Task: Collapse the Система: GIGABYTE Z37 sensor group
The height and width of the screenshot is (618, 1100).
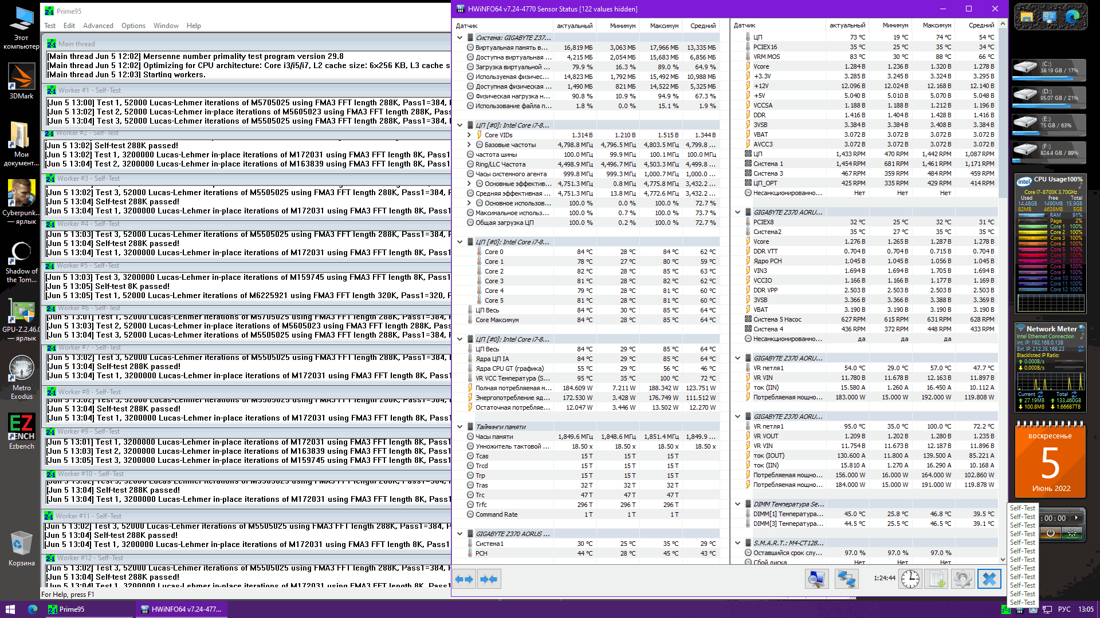Action: tap(459, 38)
